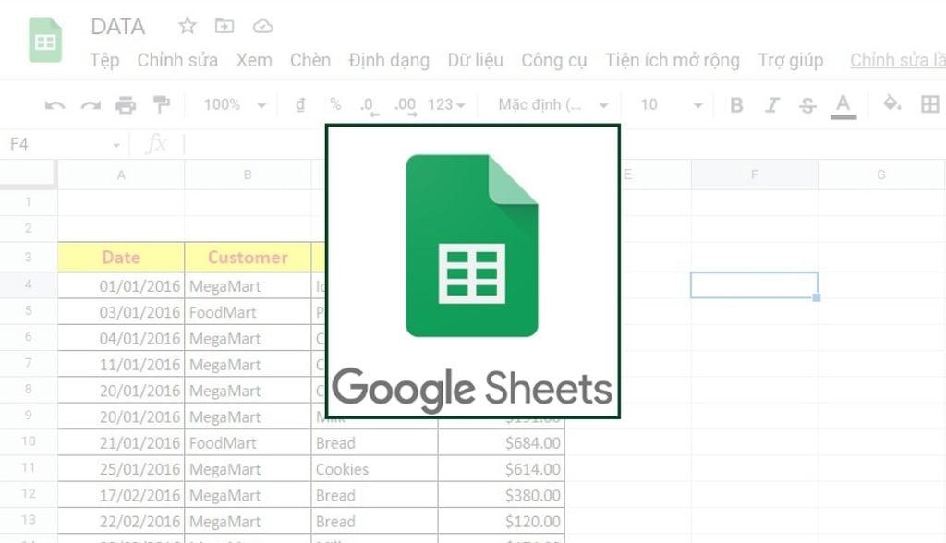Undo the last action
The image size is (946, 543).
55,105
